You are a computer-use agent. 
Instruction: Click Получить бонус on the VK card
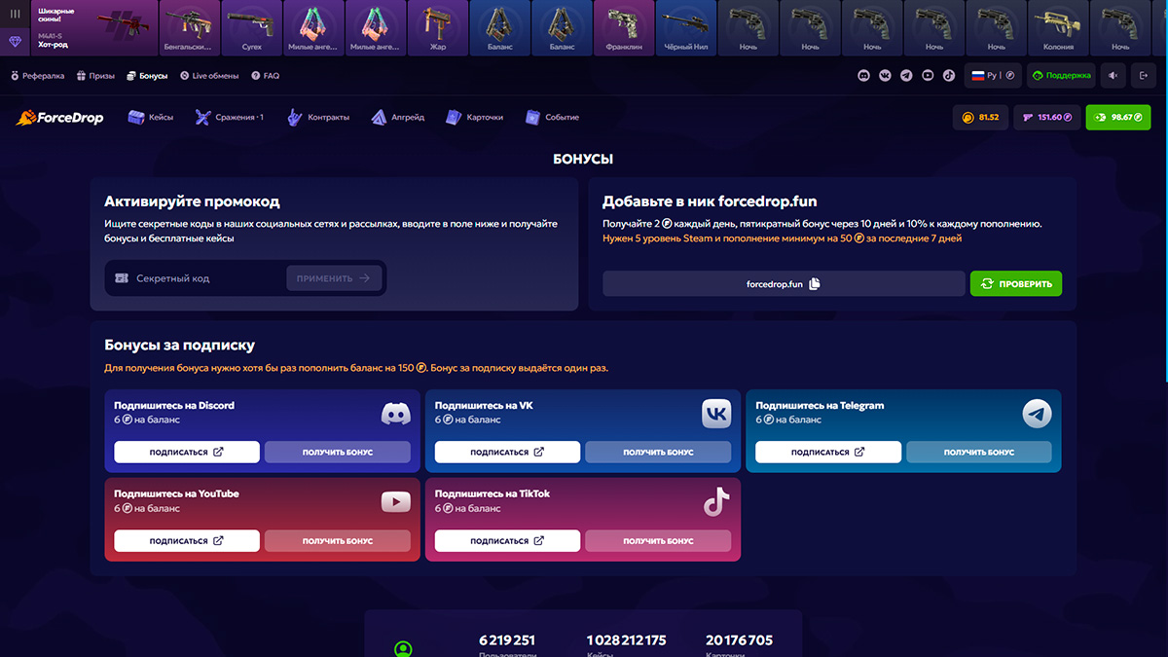tap(658, 453)
